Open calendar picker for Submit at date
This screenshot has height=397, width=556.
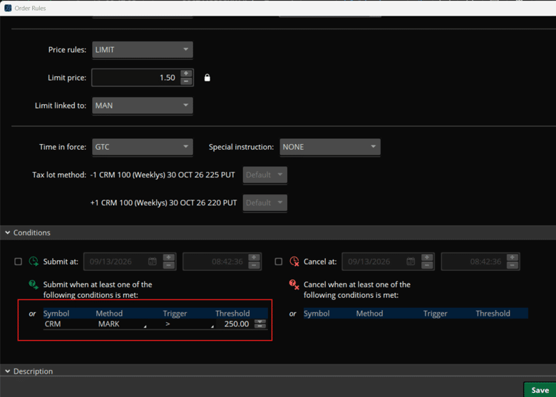[152, 262]
